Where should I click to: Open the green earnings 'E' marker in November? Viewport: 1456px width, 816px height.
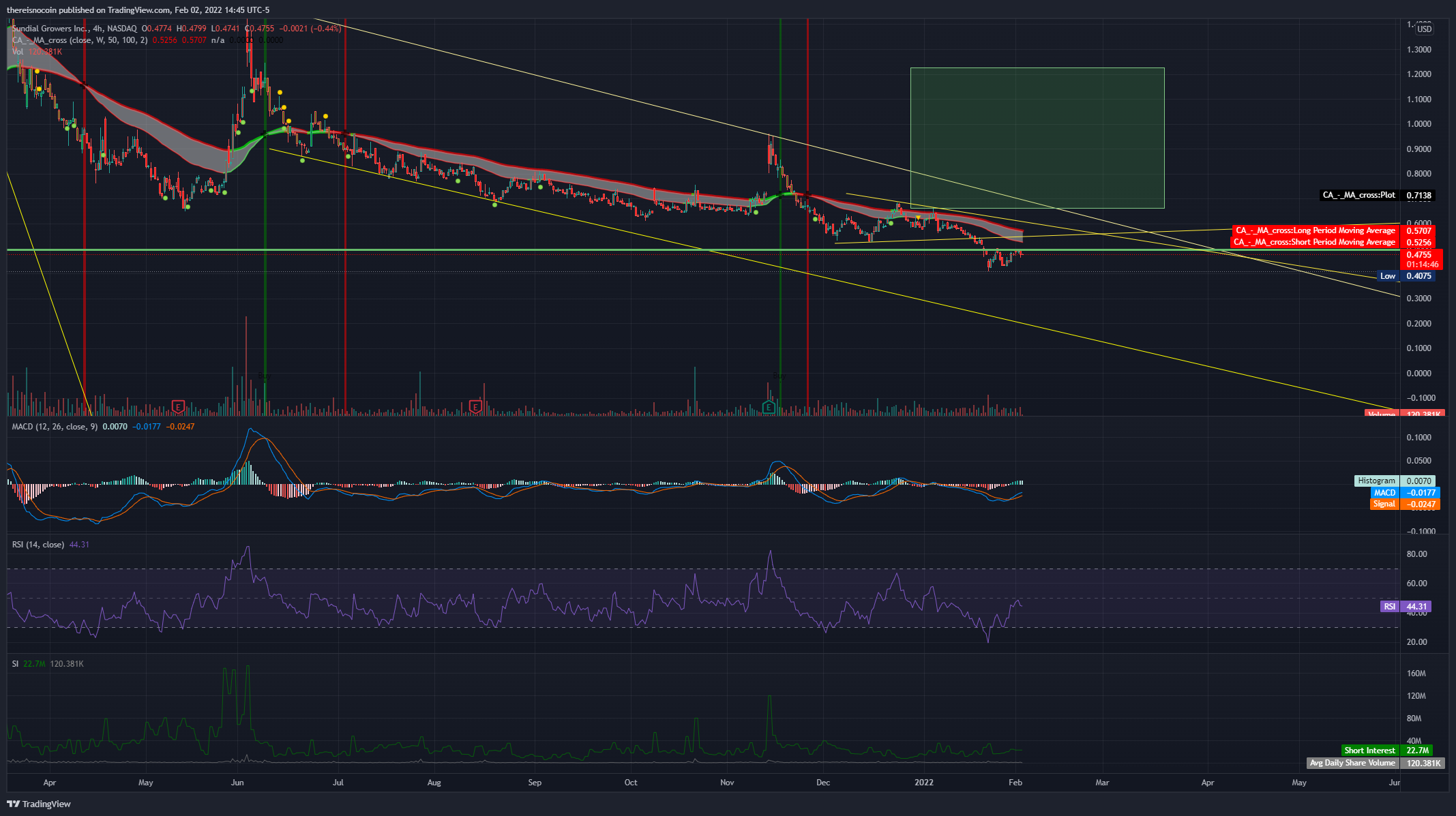(769, 407)
